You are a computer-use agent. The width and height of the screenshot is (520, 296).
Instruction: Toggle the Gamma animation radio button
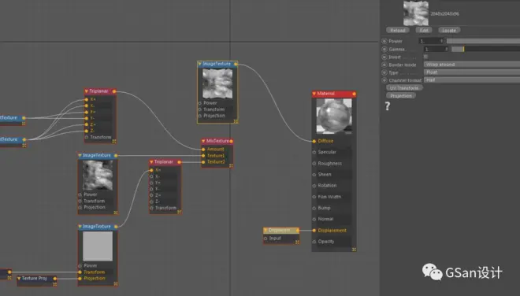click(384, 49)
